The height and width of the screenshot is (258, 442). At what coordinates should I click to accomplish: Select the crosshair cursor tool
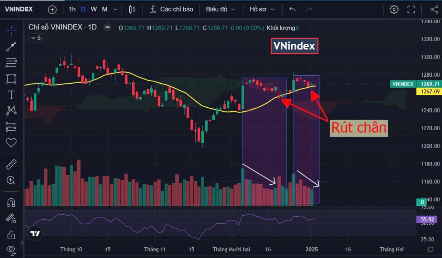pyautogui.click(x=11, y=31)
